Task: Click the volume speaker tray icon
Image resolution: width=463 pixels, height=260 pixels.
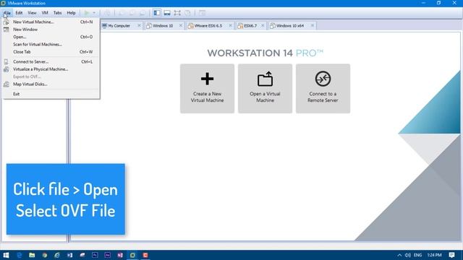Action: tap(408, 255)
